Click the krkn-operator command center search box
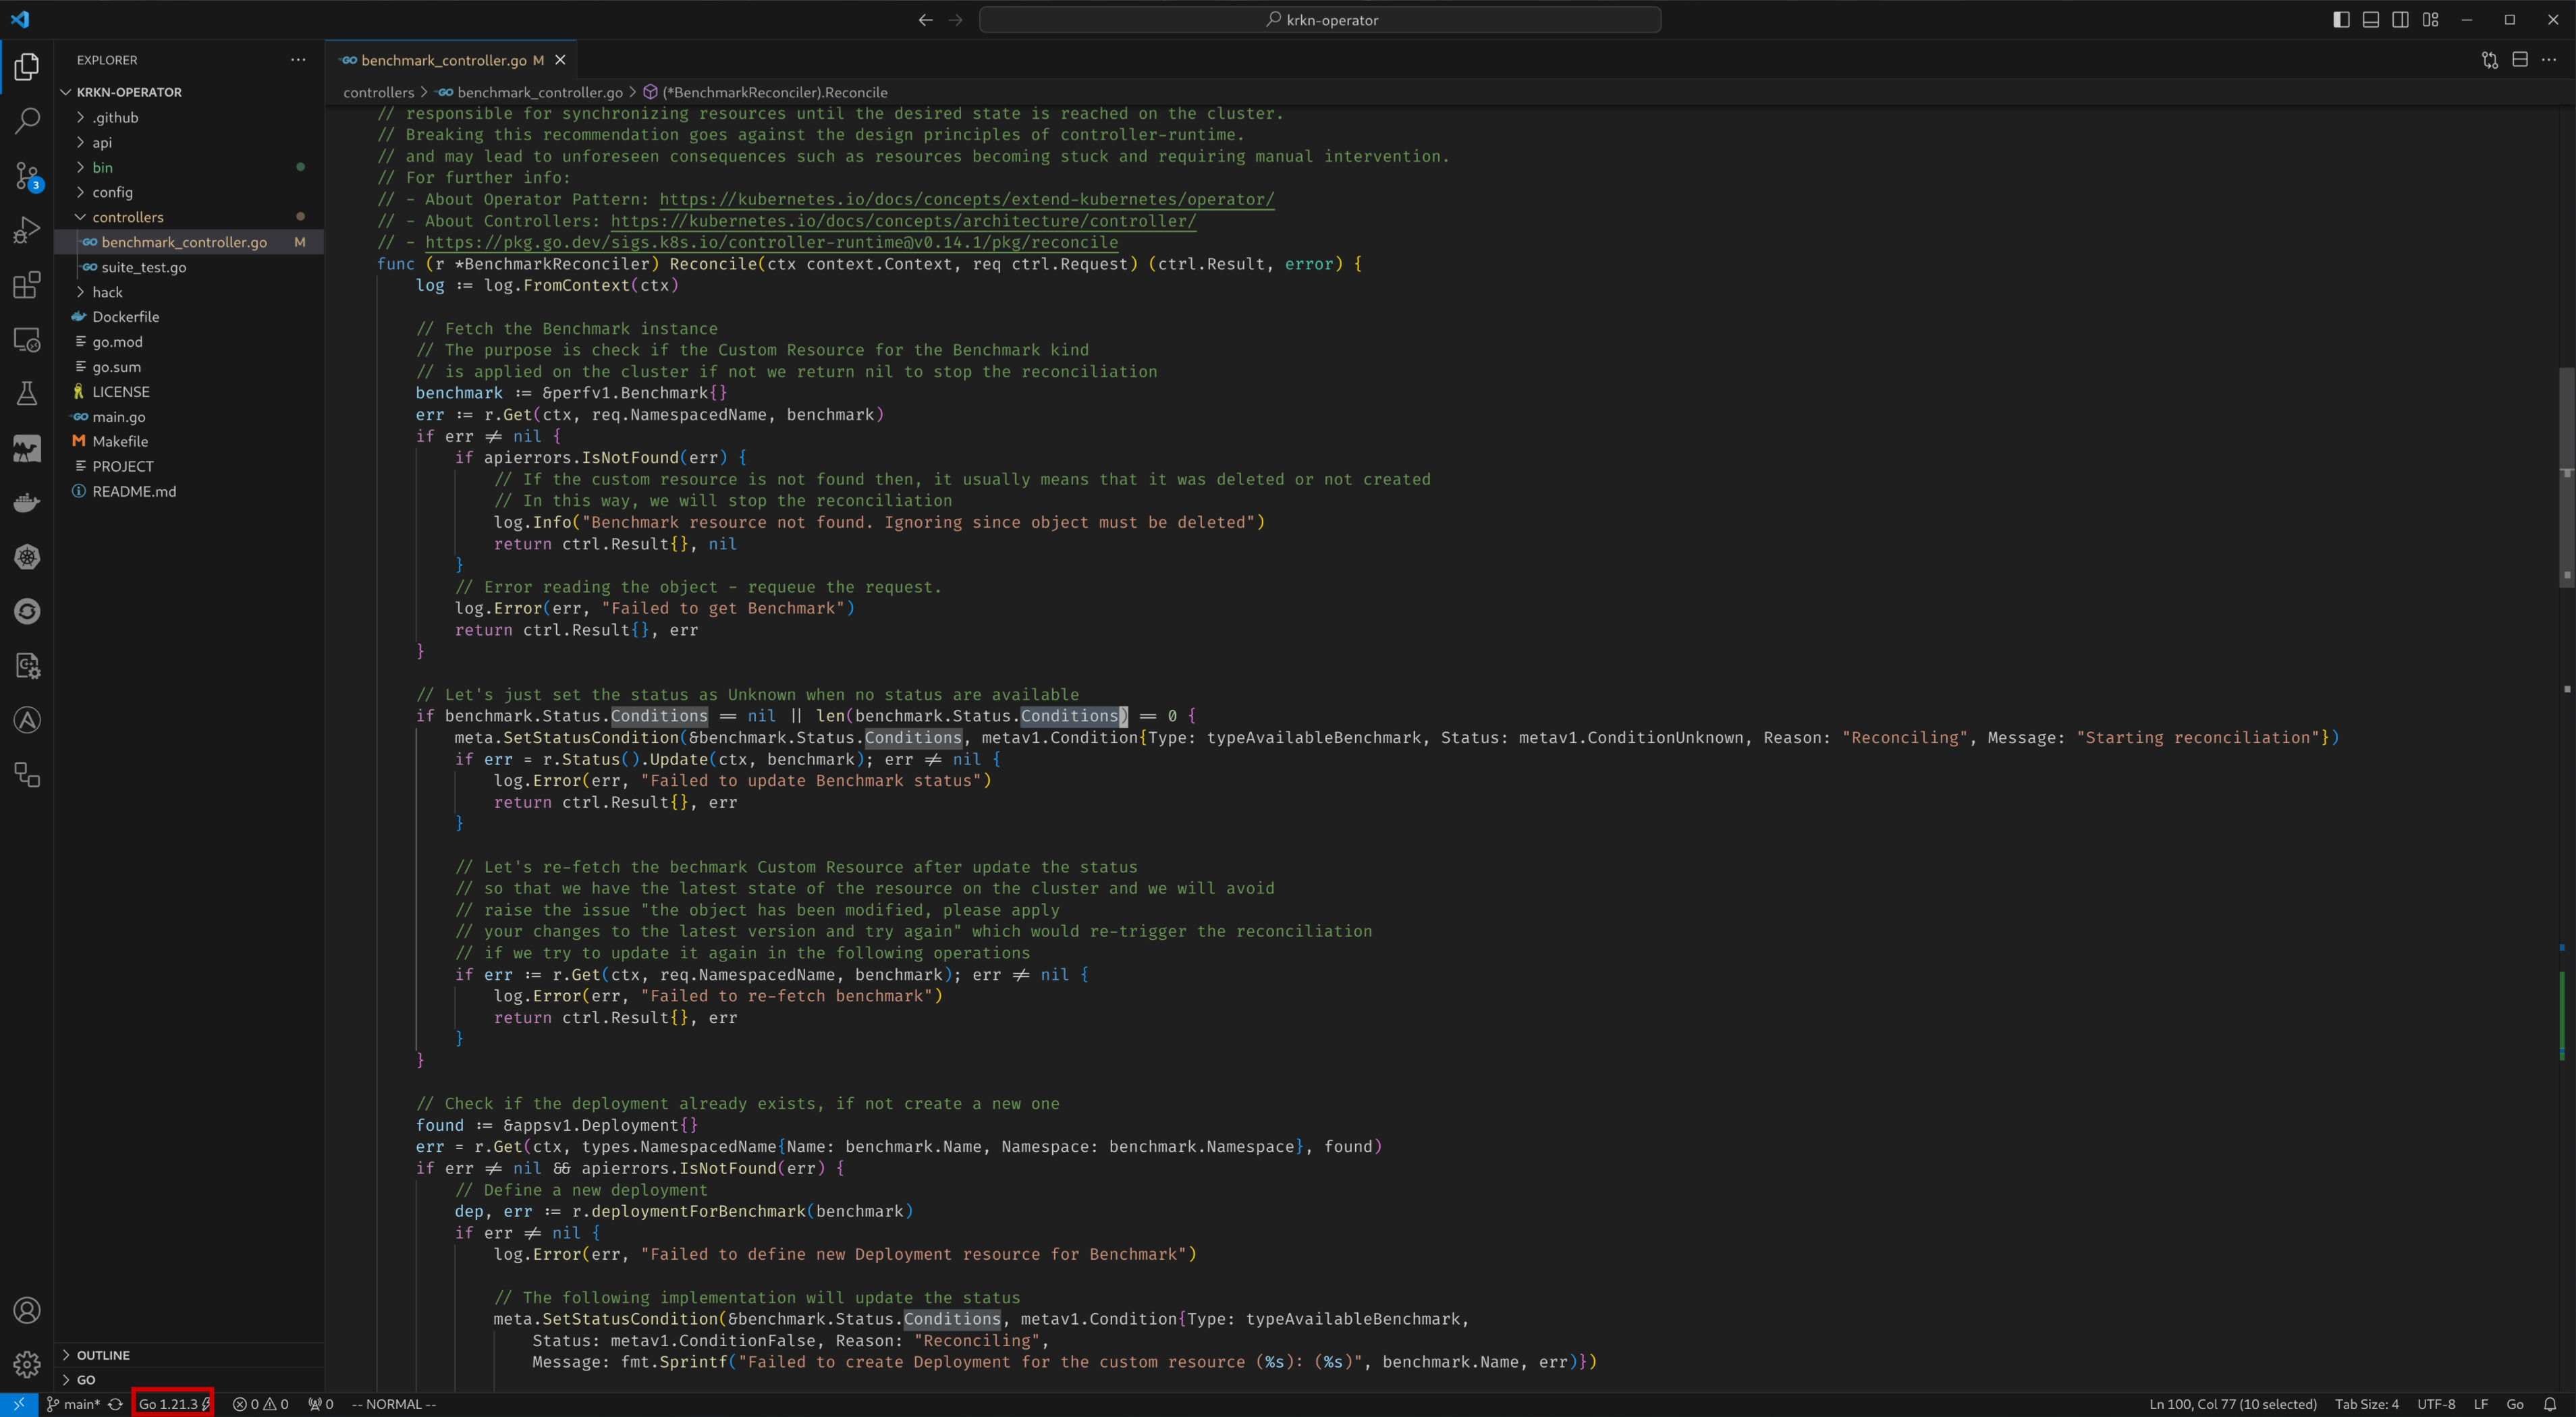 click(1320, 20)
